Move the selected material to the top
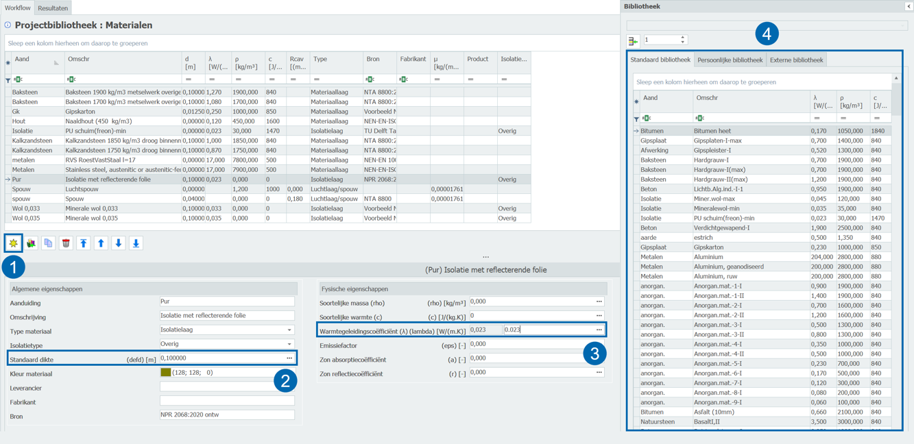The height and width of the screenshot is (444, 914). (83, 243)
